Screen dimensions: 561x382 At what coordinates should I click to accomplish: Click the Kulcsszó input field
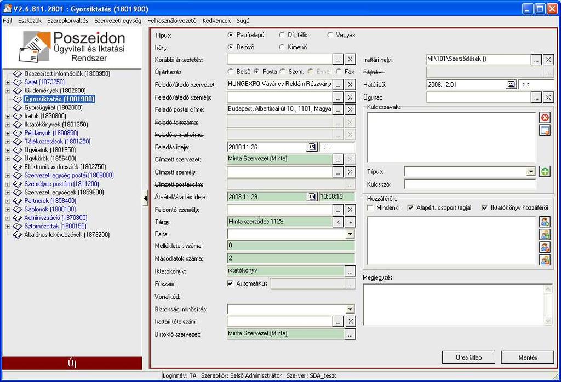[470, 184]
